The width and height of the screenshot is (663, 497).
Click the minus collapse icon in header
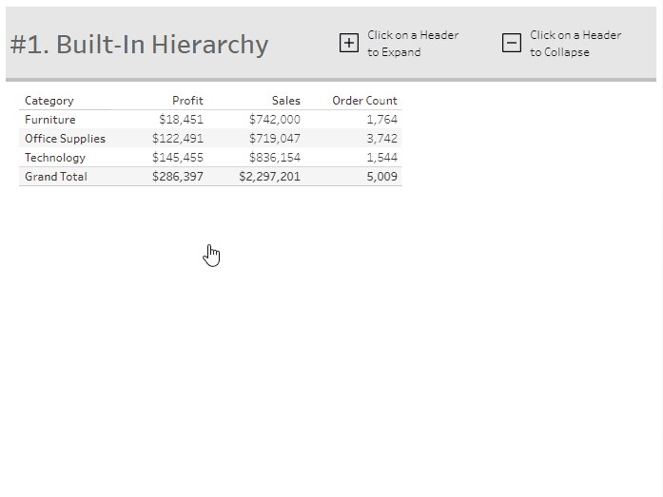pos(511,43)
